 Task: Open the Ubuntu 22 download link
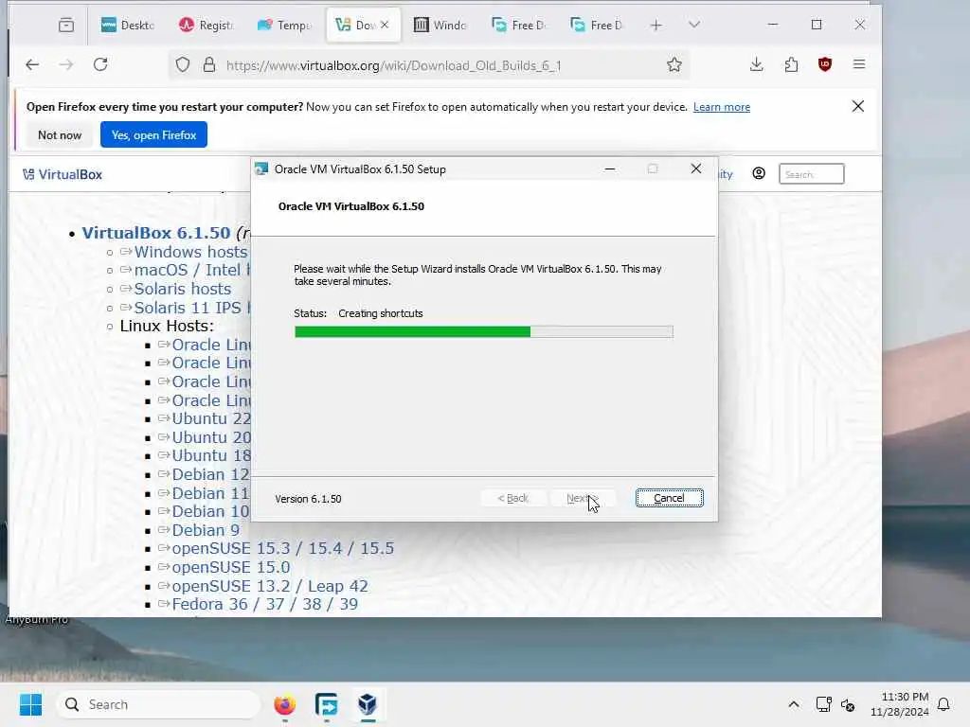211,418
